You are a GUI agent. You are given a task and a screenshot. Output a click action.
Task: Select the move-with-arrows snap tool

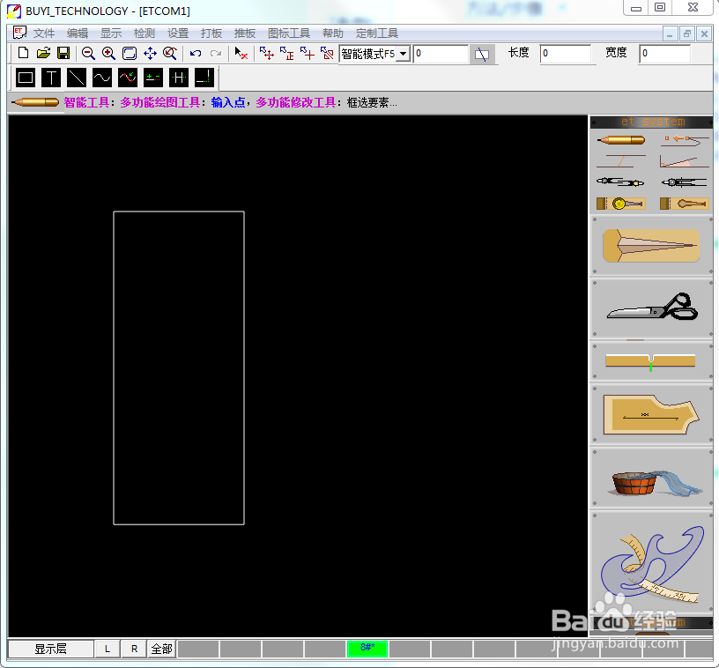coord(267,54)
